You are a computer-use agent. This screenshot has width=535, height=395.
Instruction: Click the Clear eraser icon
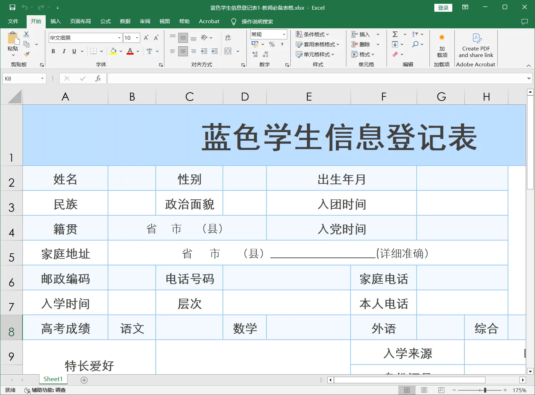point(395,54)
